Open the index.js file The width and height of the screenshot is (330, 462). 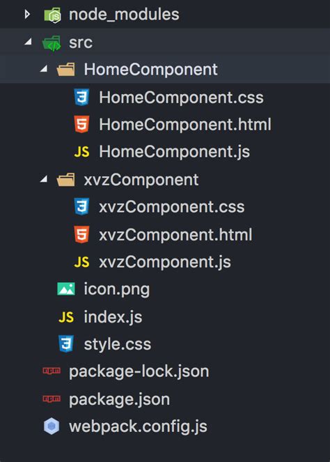[x=113, y=317]
